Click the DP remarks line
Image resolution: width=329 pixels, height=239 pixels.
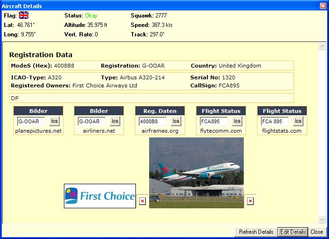point(151,98)
